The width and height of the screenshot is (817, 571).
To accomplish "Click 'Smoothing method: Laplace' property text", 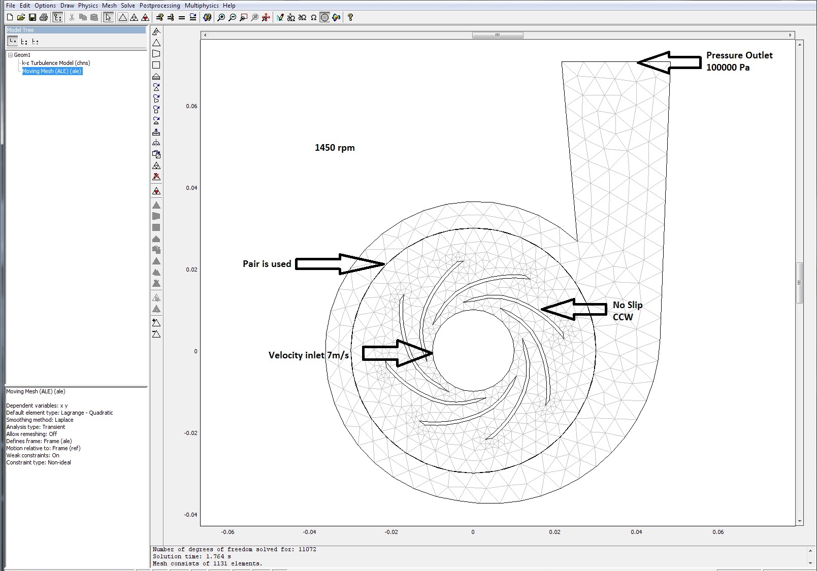I will 40,420.
